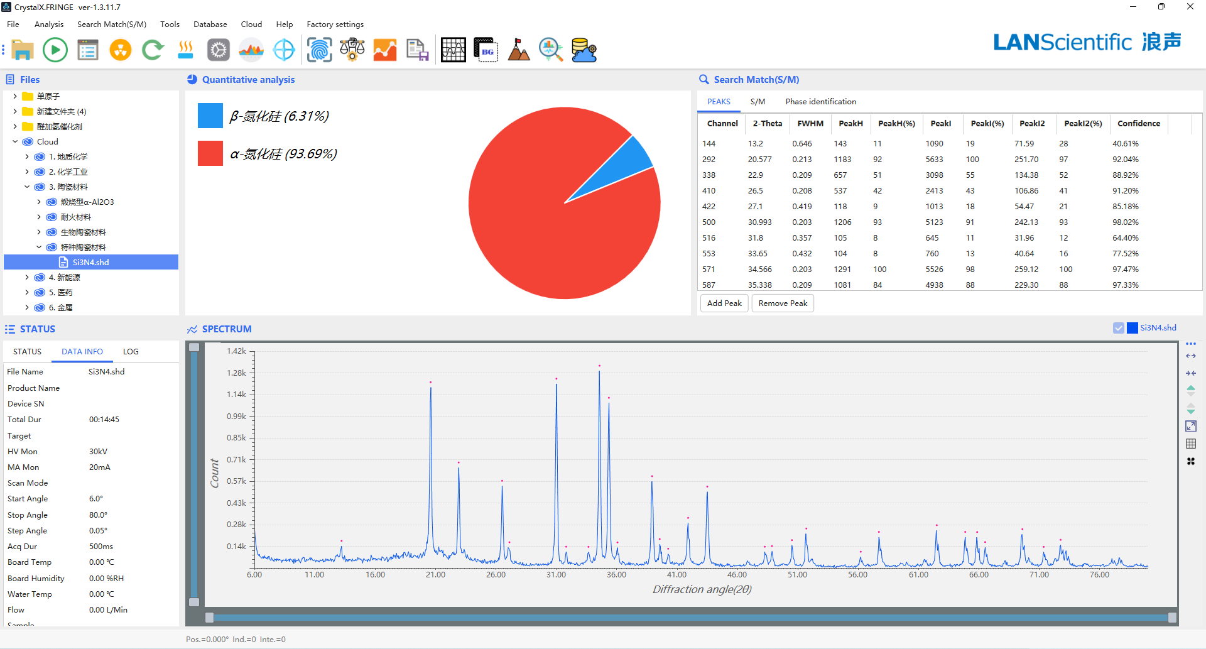Screen dimensions: 1206x649
Task: Click the mountain peak flag icon
Action: [518, 50]
